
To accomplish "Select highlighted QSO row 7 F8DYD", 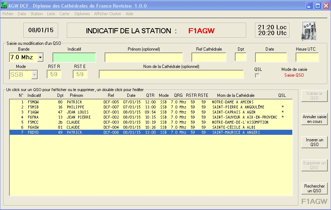I will (x=151, y=132).
